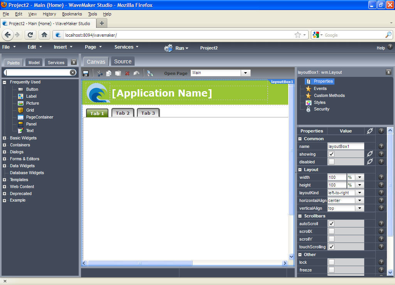Enable the freeze checkbox

[x=331, y=270]
